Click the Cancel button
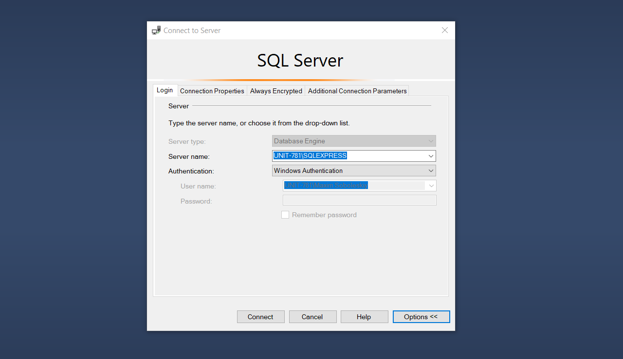The image size is (623, 359). (x=312, y=317)
